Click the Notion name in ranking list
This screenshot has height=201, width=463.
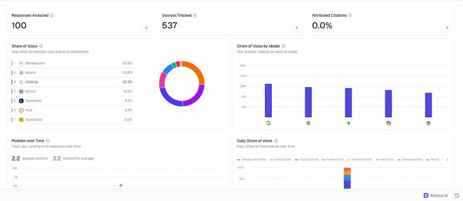click(30, 91)
